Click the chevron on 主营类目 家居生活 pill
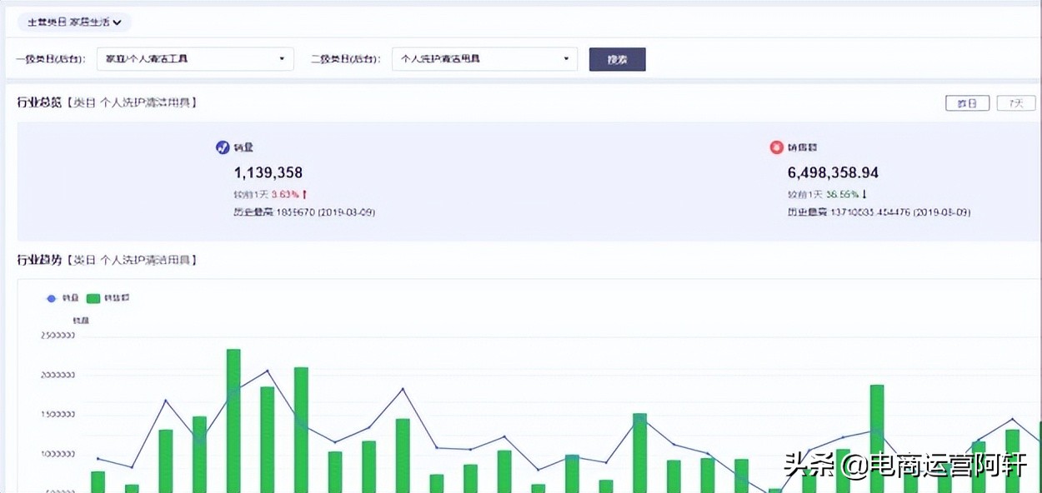 [118, 22]
